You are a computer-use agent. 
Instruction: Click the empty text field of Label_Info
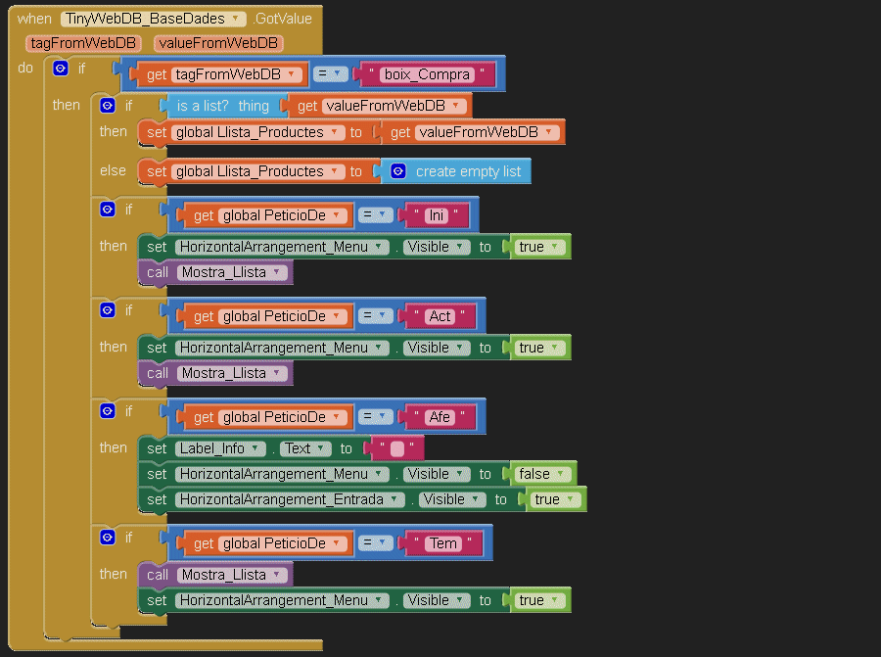pos(397,449)
